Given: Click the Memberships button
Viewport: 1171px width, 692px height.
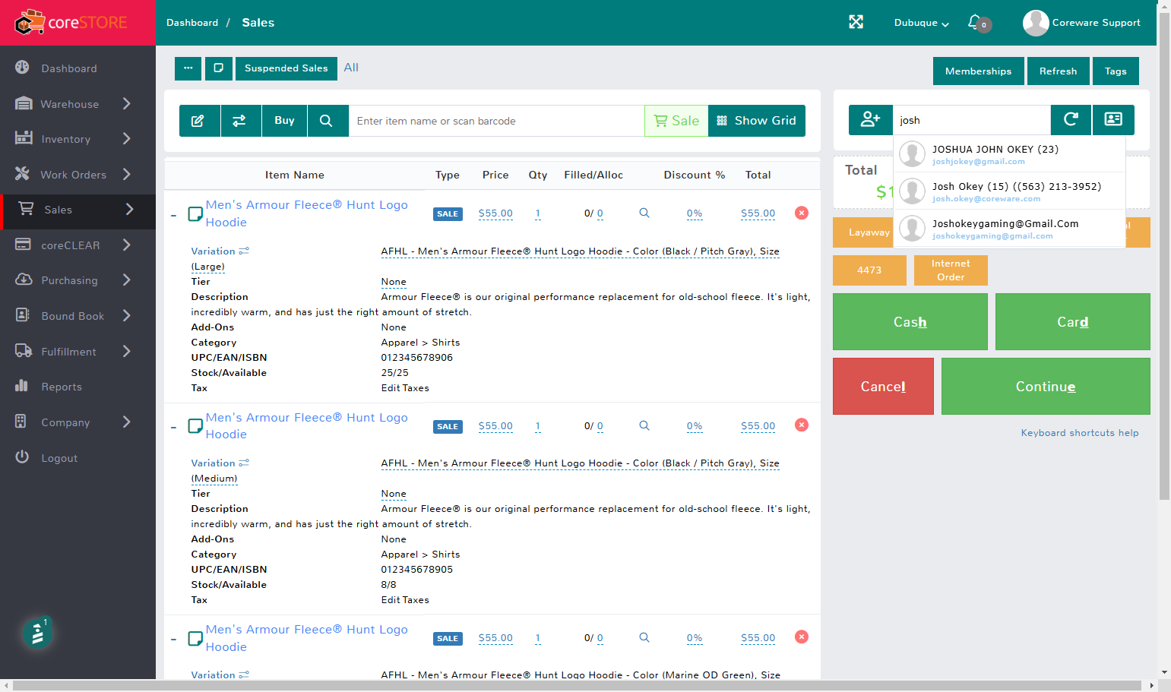Looking at the screenshot, I should [978, 71].
